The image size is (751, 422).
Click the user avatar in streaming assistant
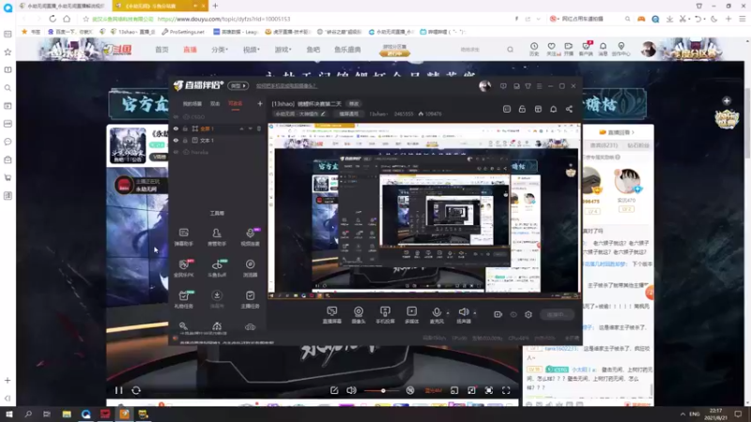pyautogui.click(x=484, y=86)
